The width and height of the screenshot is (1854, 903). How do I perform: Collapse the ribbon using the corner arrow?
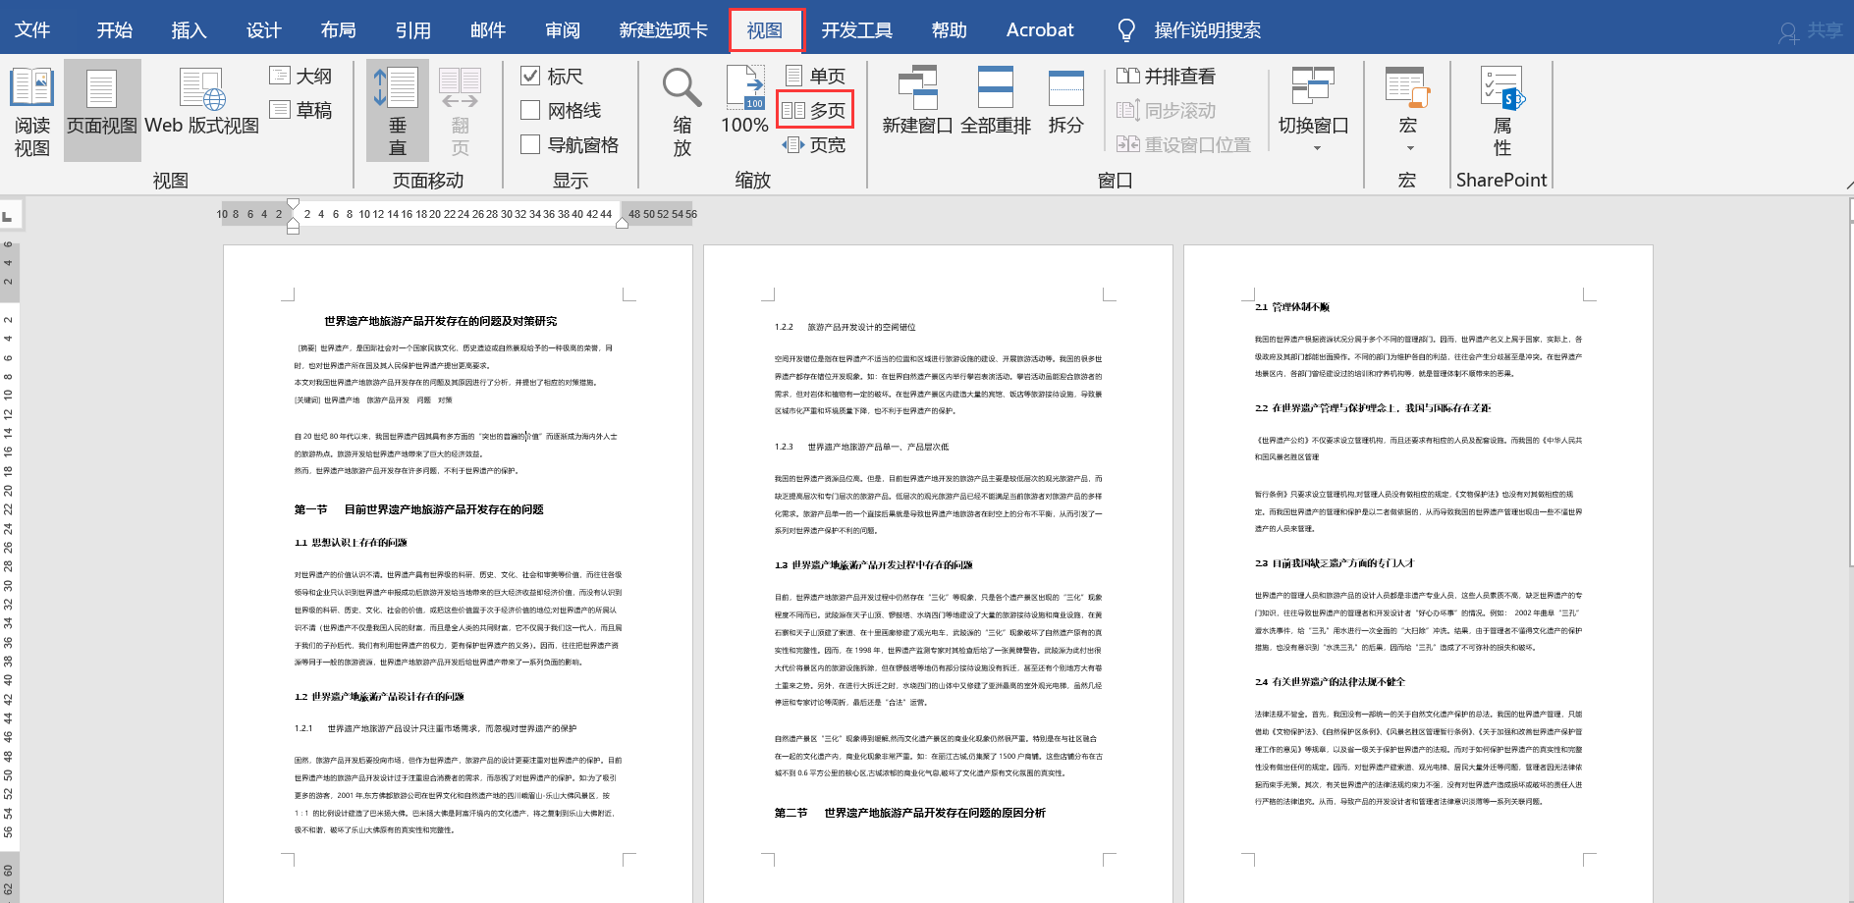[1848, 185]
